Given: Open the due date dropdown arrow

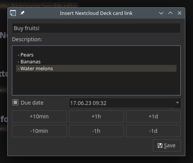Looking at the screenshot, I should click(177, 103).
